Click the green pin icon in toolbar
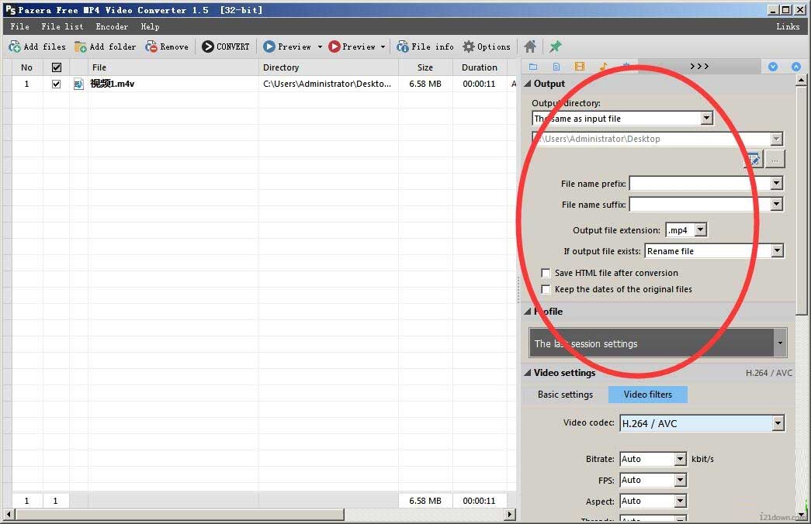 pyautogui.click(x=555, y=47)
